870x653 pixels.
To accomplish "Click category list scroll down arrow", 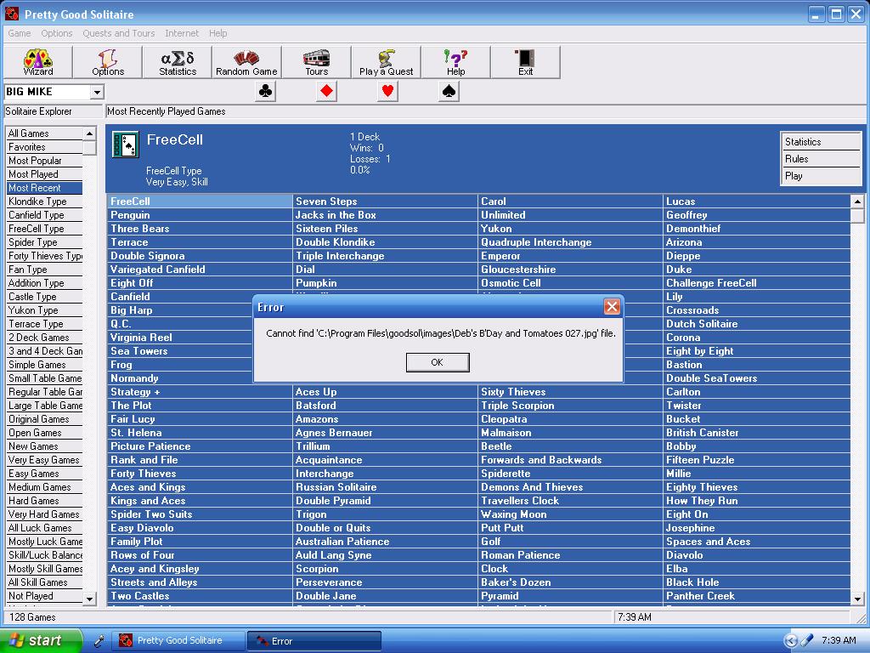I will (89, 599).
